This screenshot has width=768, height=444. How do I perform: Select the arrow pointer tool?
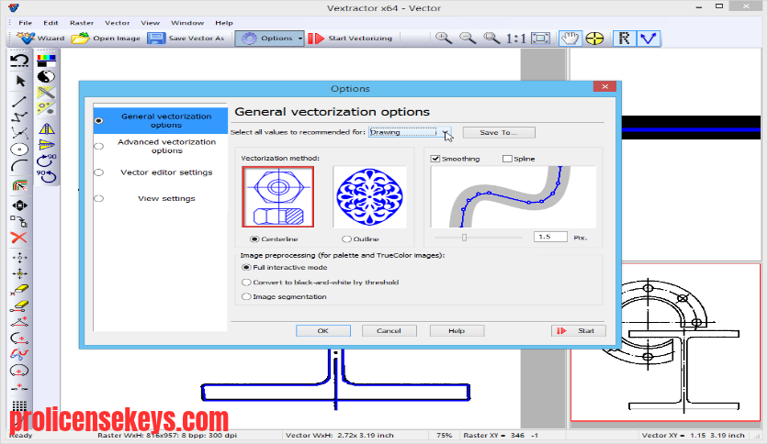coord(20,81)
